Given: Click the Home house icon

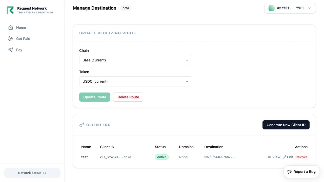Looking at the screenshot, I should tap(11, 28).
